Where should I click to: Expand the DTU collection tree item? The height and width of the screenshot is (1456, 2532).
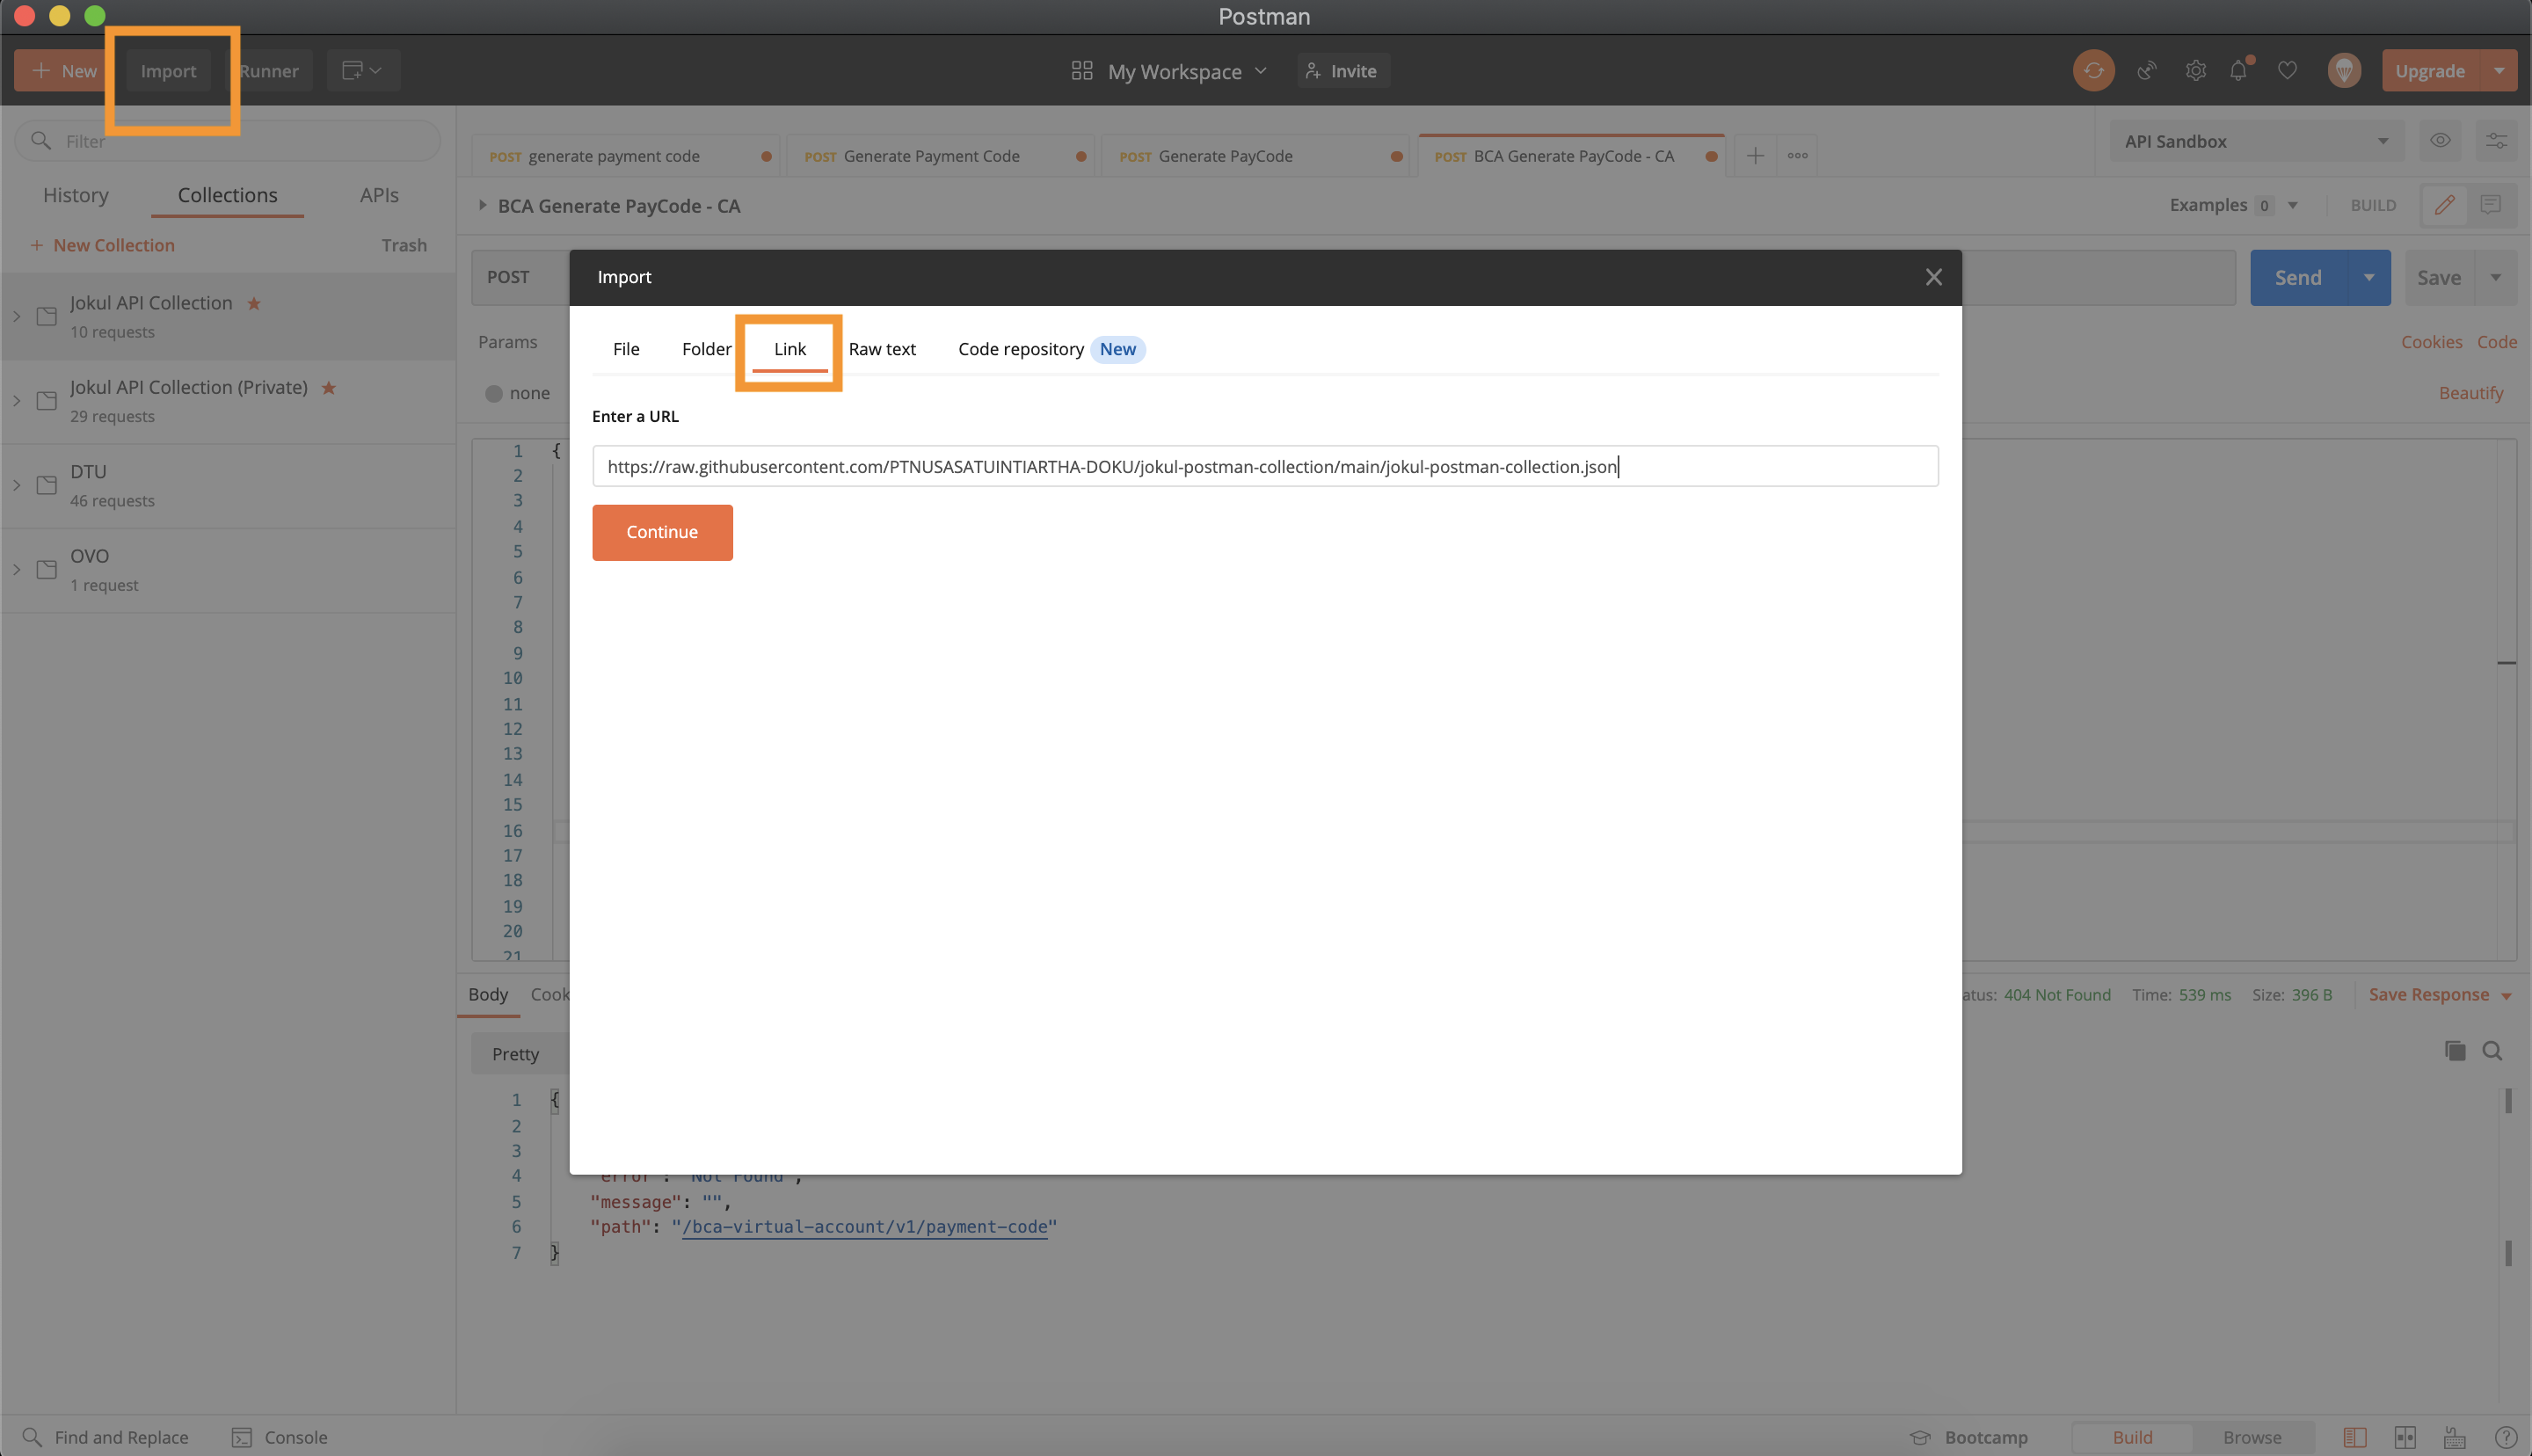click(x=18, y=485)
